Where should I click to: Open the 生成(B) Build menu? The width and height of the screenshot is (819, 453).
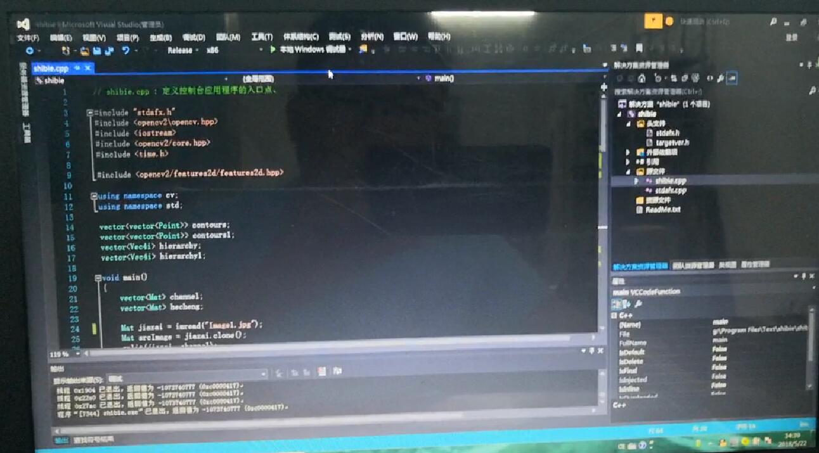coord(160,38)
